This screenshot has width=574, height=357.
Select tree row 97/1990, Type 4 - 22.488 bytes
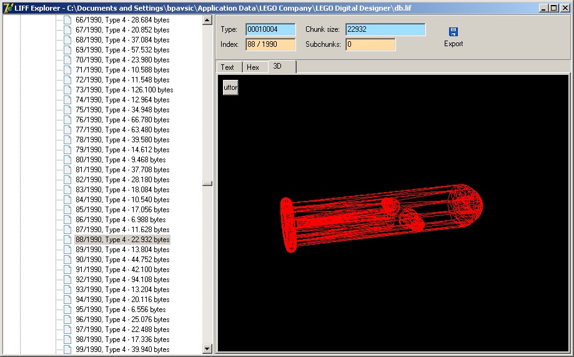coord(122,329)
